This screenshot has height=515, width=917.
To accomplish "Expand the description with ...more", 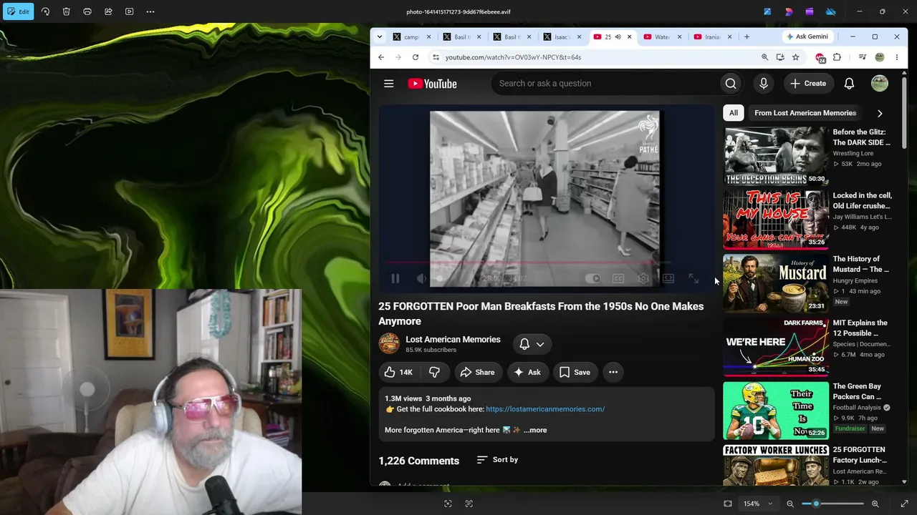I will click(535, 430).
